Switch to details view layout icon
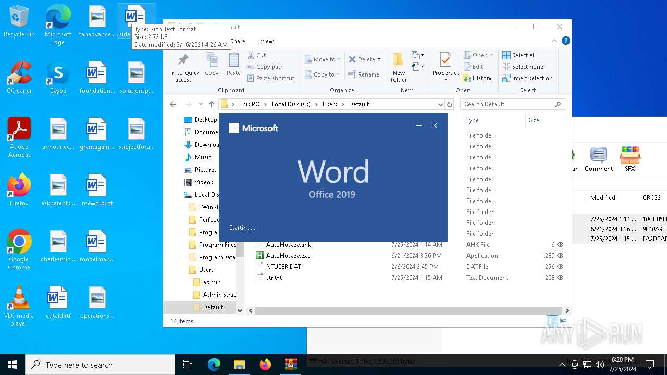667x375 pixels. 552,321
